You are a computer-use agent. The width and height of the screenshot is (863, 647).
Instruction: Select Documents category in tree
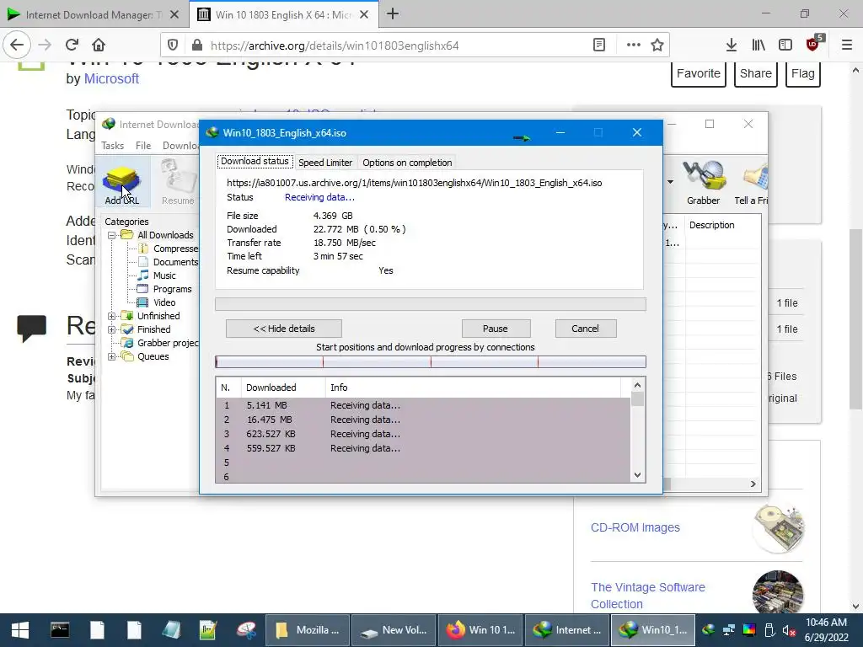tap(175, 262)
